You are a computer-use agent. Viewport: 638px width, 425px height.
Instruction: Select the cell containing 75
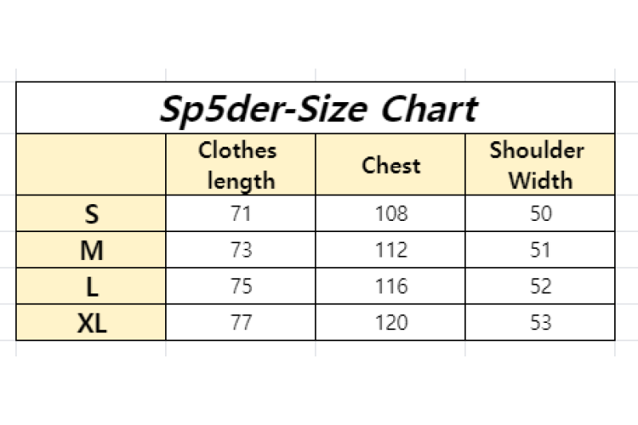[240, 286]
